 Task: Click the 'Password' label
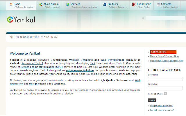click(x=153, y=84)
